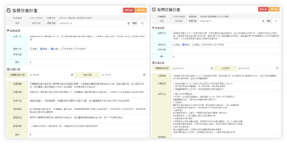
Task: Click improvement number 11304190001 in right form
Action: pos(179,17)
